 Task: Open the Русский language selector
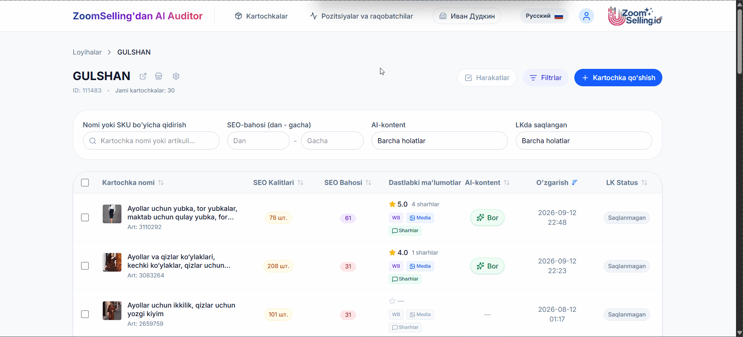pos(544,16)
